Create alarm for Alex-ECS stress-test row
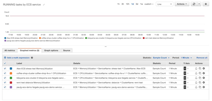Screen dimensions: 212x101 click(196, 68)
